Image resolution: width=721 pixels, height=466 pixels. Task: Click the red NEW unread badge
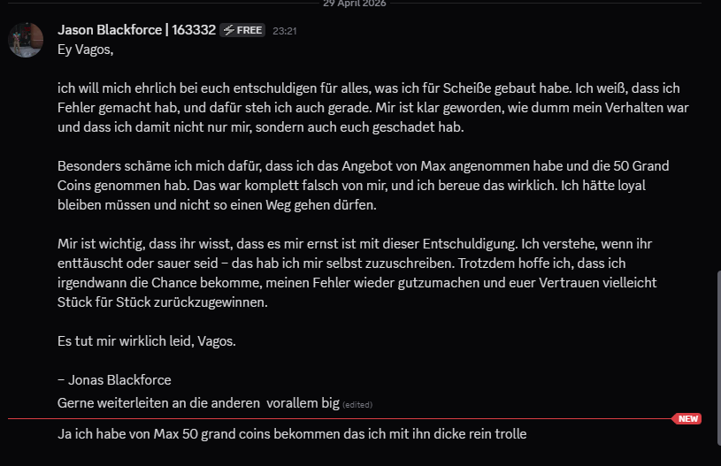click(687, 418)
